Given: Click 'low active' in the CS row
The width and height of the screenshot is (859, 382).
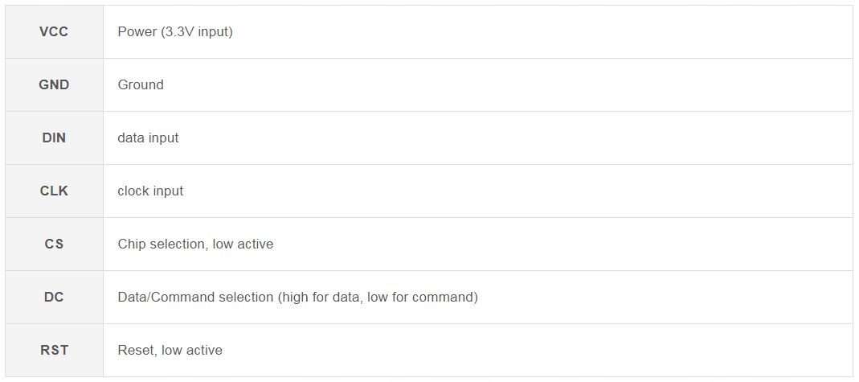Looking at the screenshot, I should [x=243, y=244].
